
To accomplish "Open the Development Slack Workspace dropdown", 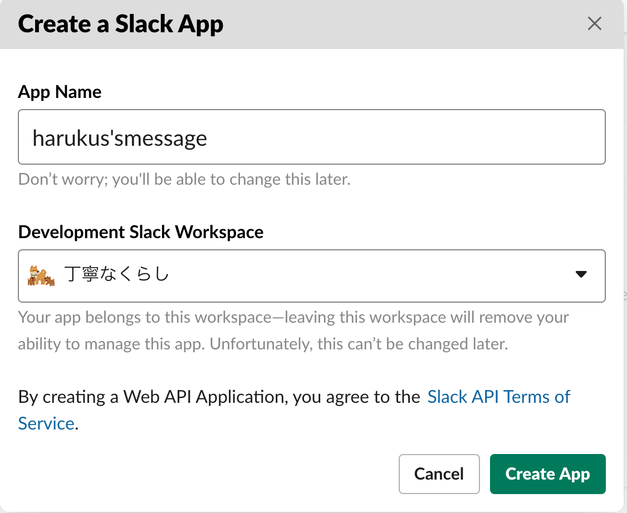I will [x=311, y=276].
